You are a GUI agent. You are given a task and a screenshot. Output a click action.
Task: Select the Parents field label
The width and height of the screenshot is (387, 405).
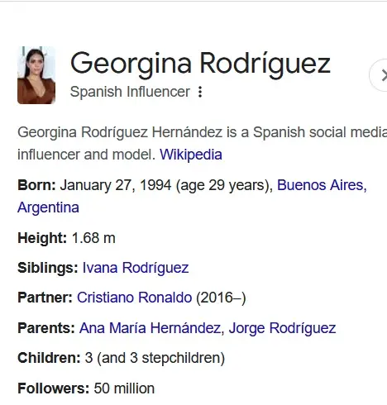(x=46, y=328)
